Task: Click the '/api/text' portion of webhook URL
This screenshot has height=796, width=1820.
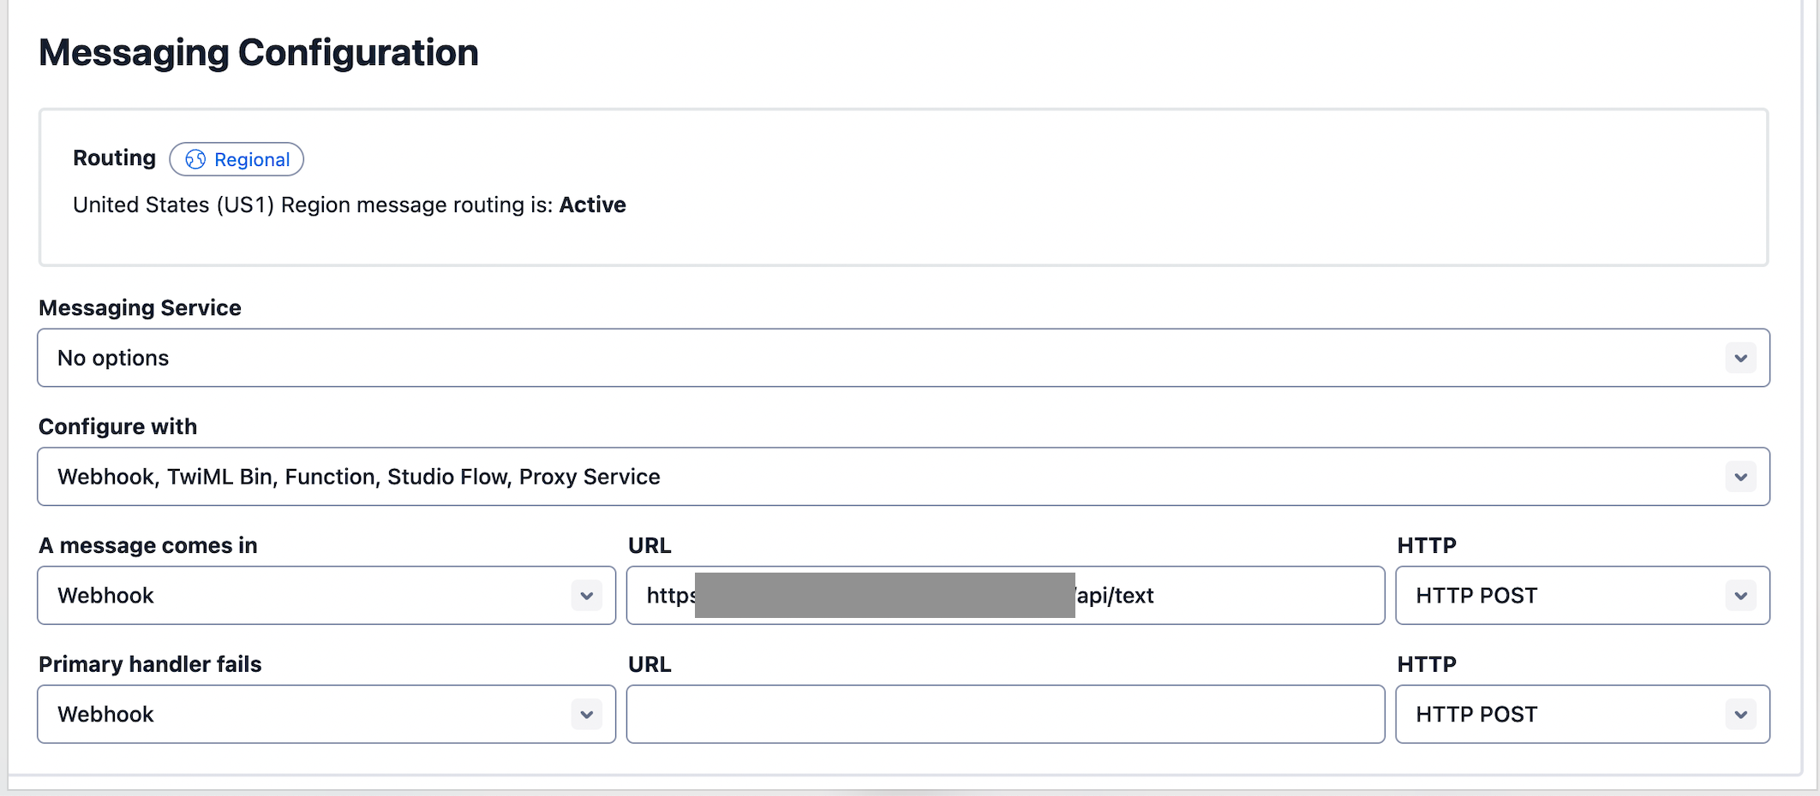Action: [x=1115, y=596]
